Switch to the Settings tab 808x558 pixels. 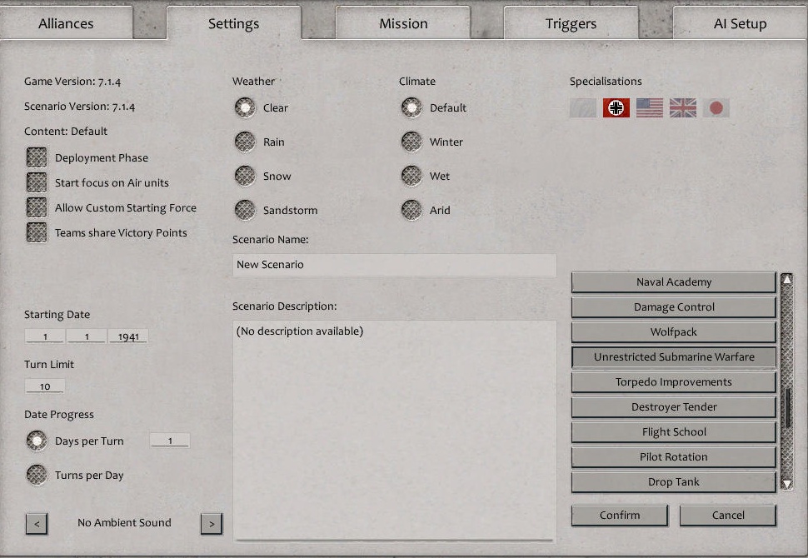tap(234, 23)
